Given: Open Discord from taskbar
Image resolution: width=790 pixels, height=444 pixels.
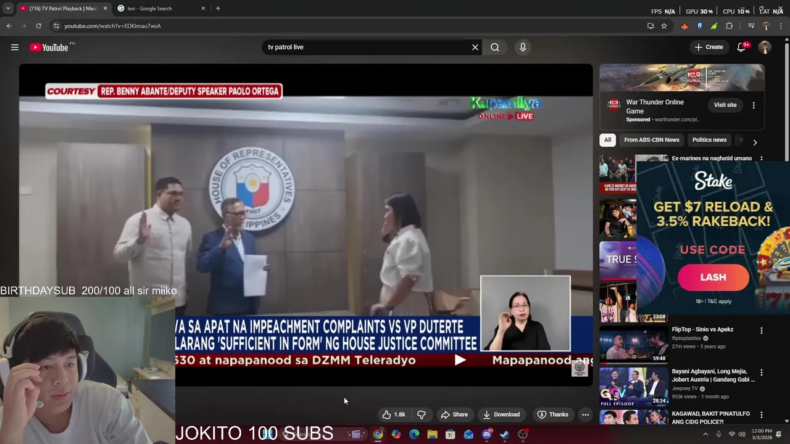Looking at the screenshot, I should [x=486, y=434].
